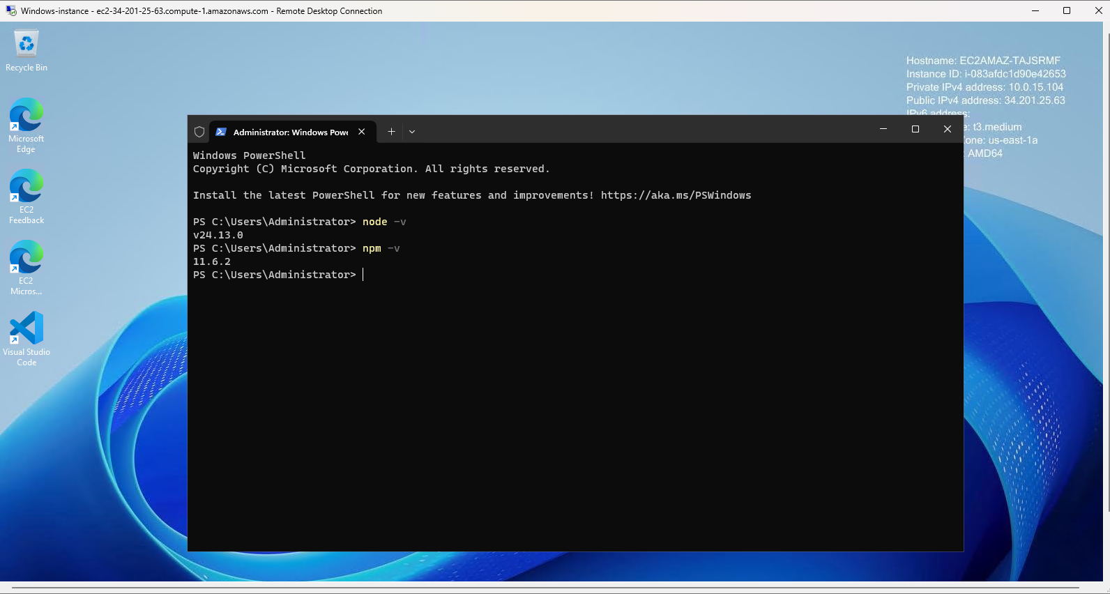Open a new terminal tab with the plus button
Viewport: 1110px width, 594px height.
click(x=391, y=132)
